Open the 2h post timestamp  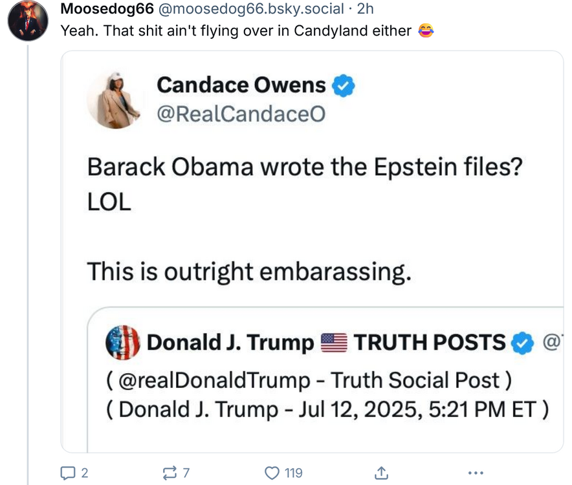pos(366,10)
